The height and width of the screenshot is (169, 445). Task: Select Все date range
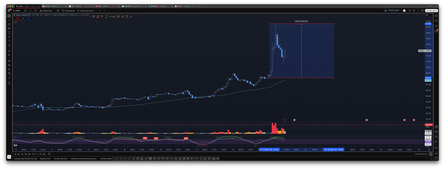click(44, 154)
